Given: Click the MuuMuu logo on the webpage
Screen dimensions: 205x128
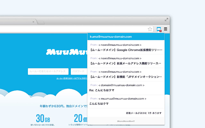Looking at the screenshot, I should tap(67, 52).
